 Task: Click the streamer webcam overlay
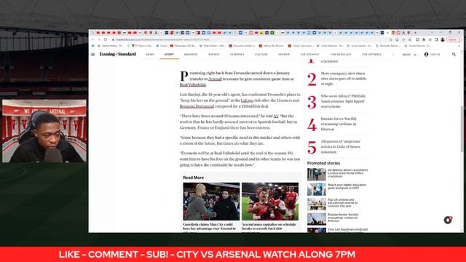click(44, 131)
